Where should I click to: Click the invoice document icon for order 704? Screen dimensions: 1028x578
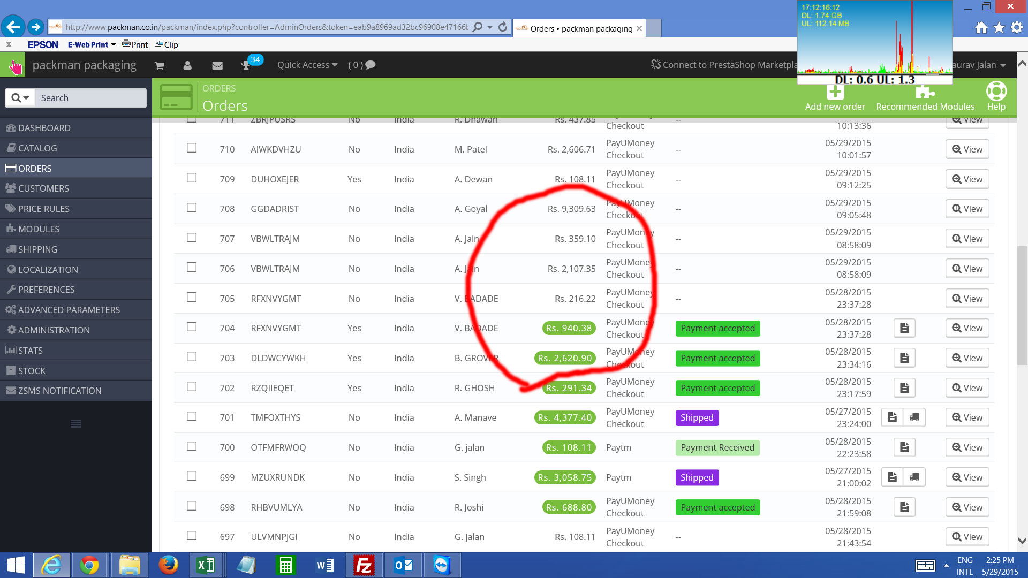(x=904, y=328)
